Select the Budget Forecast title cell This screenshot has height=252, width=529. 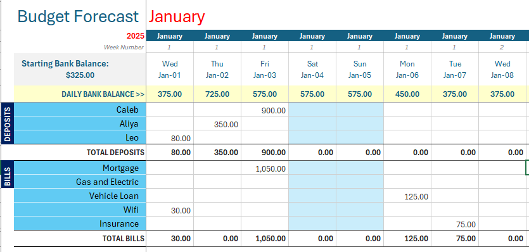pos(79,16)
